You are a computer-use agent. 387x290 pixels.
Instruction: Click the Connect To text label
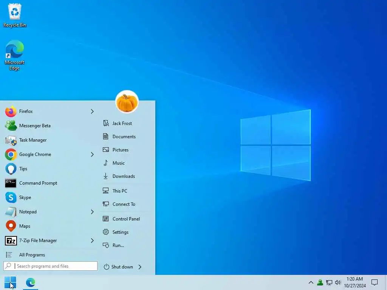pyautogui.click(x=124, y=204)
